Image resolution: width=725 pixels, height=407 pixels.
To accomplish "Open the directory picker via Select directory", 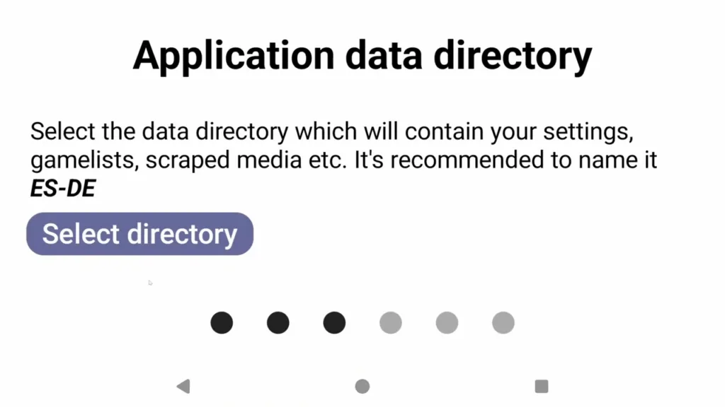I will (139, 233).
